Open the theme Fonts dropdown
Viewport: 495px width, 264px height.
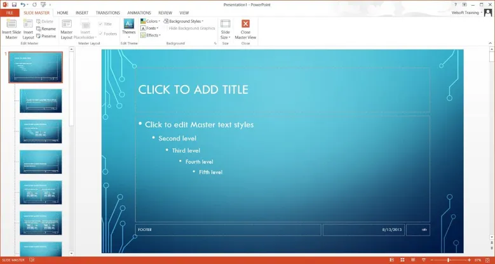pos(149,28)
